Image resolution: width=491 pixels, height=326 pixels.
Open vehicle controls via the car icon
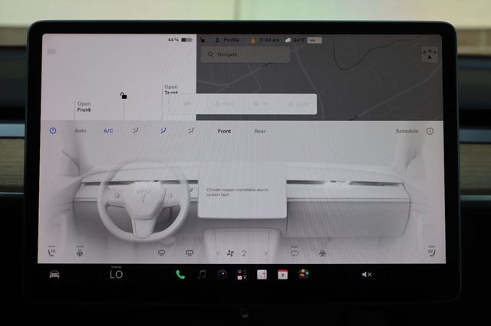pyautogui.click(x=54, y=275)
